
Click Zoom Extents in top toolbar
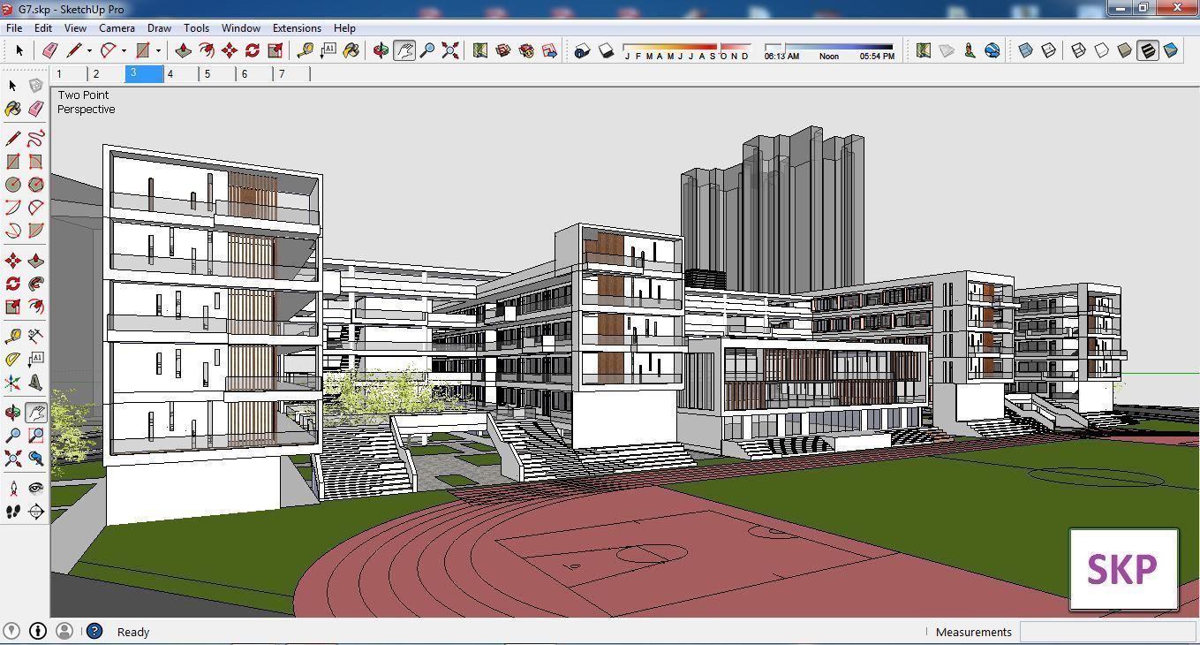pos(450,50)
